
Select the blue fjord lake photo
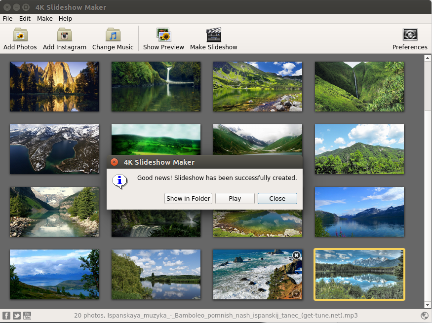[x=359, y=212]
